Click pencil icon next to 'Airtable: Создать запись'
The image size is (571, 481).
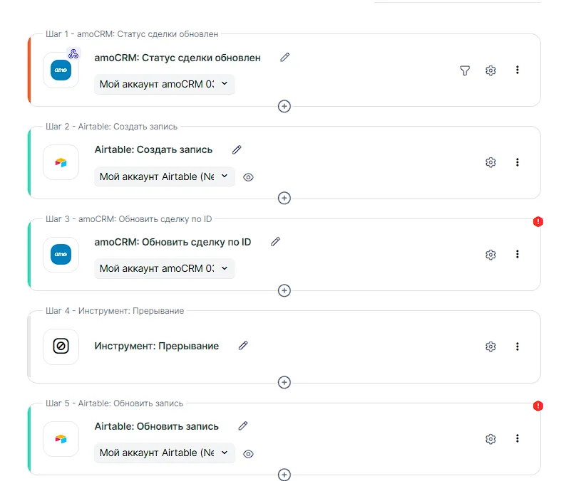point(237,149)
